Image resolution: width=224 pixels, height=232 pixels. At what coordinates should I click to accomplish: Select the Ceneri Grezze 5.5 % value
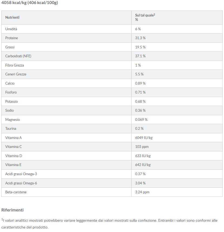click(x=139, y=74)
